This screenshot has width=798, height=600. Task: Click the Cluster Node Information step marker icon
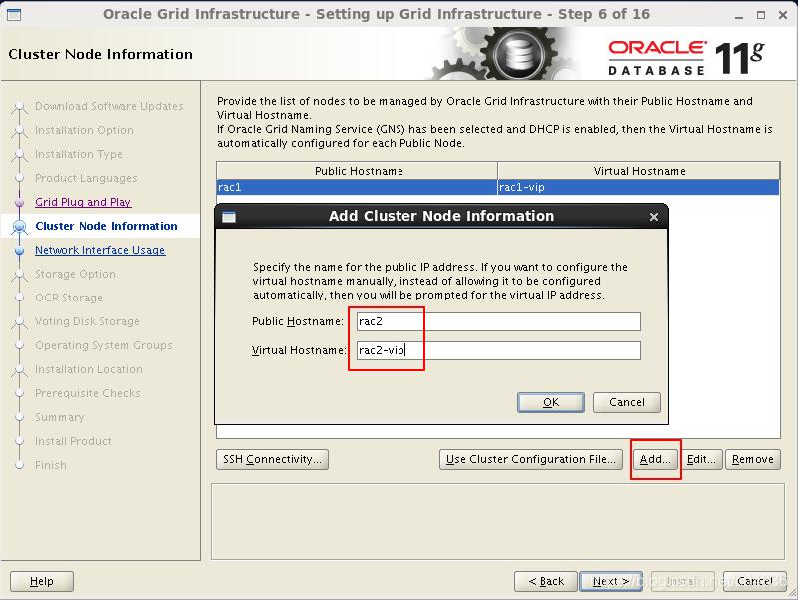(19, 226)
